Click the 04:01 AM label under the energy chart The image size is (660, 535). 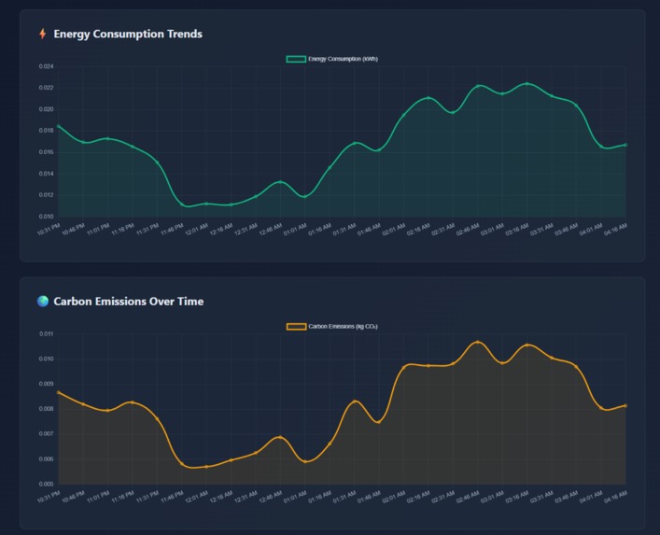591,230
